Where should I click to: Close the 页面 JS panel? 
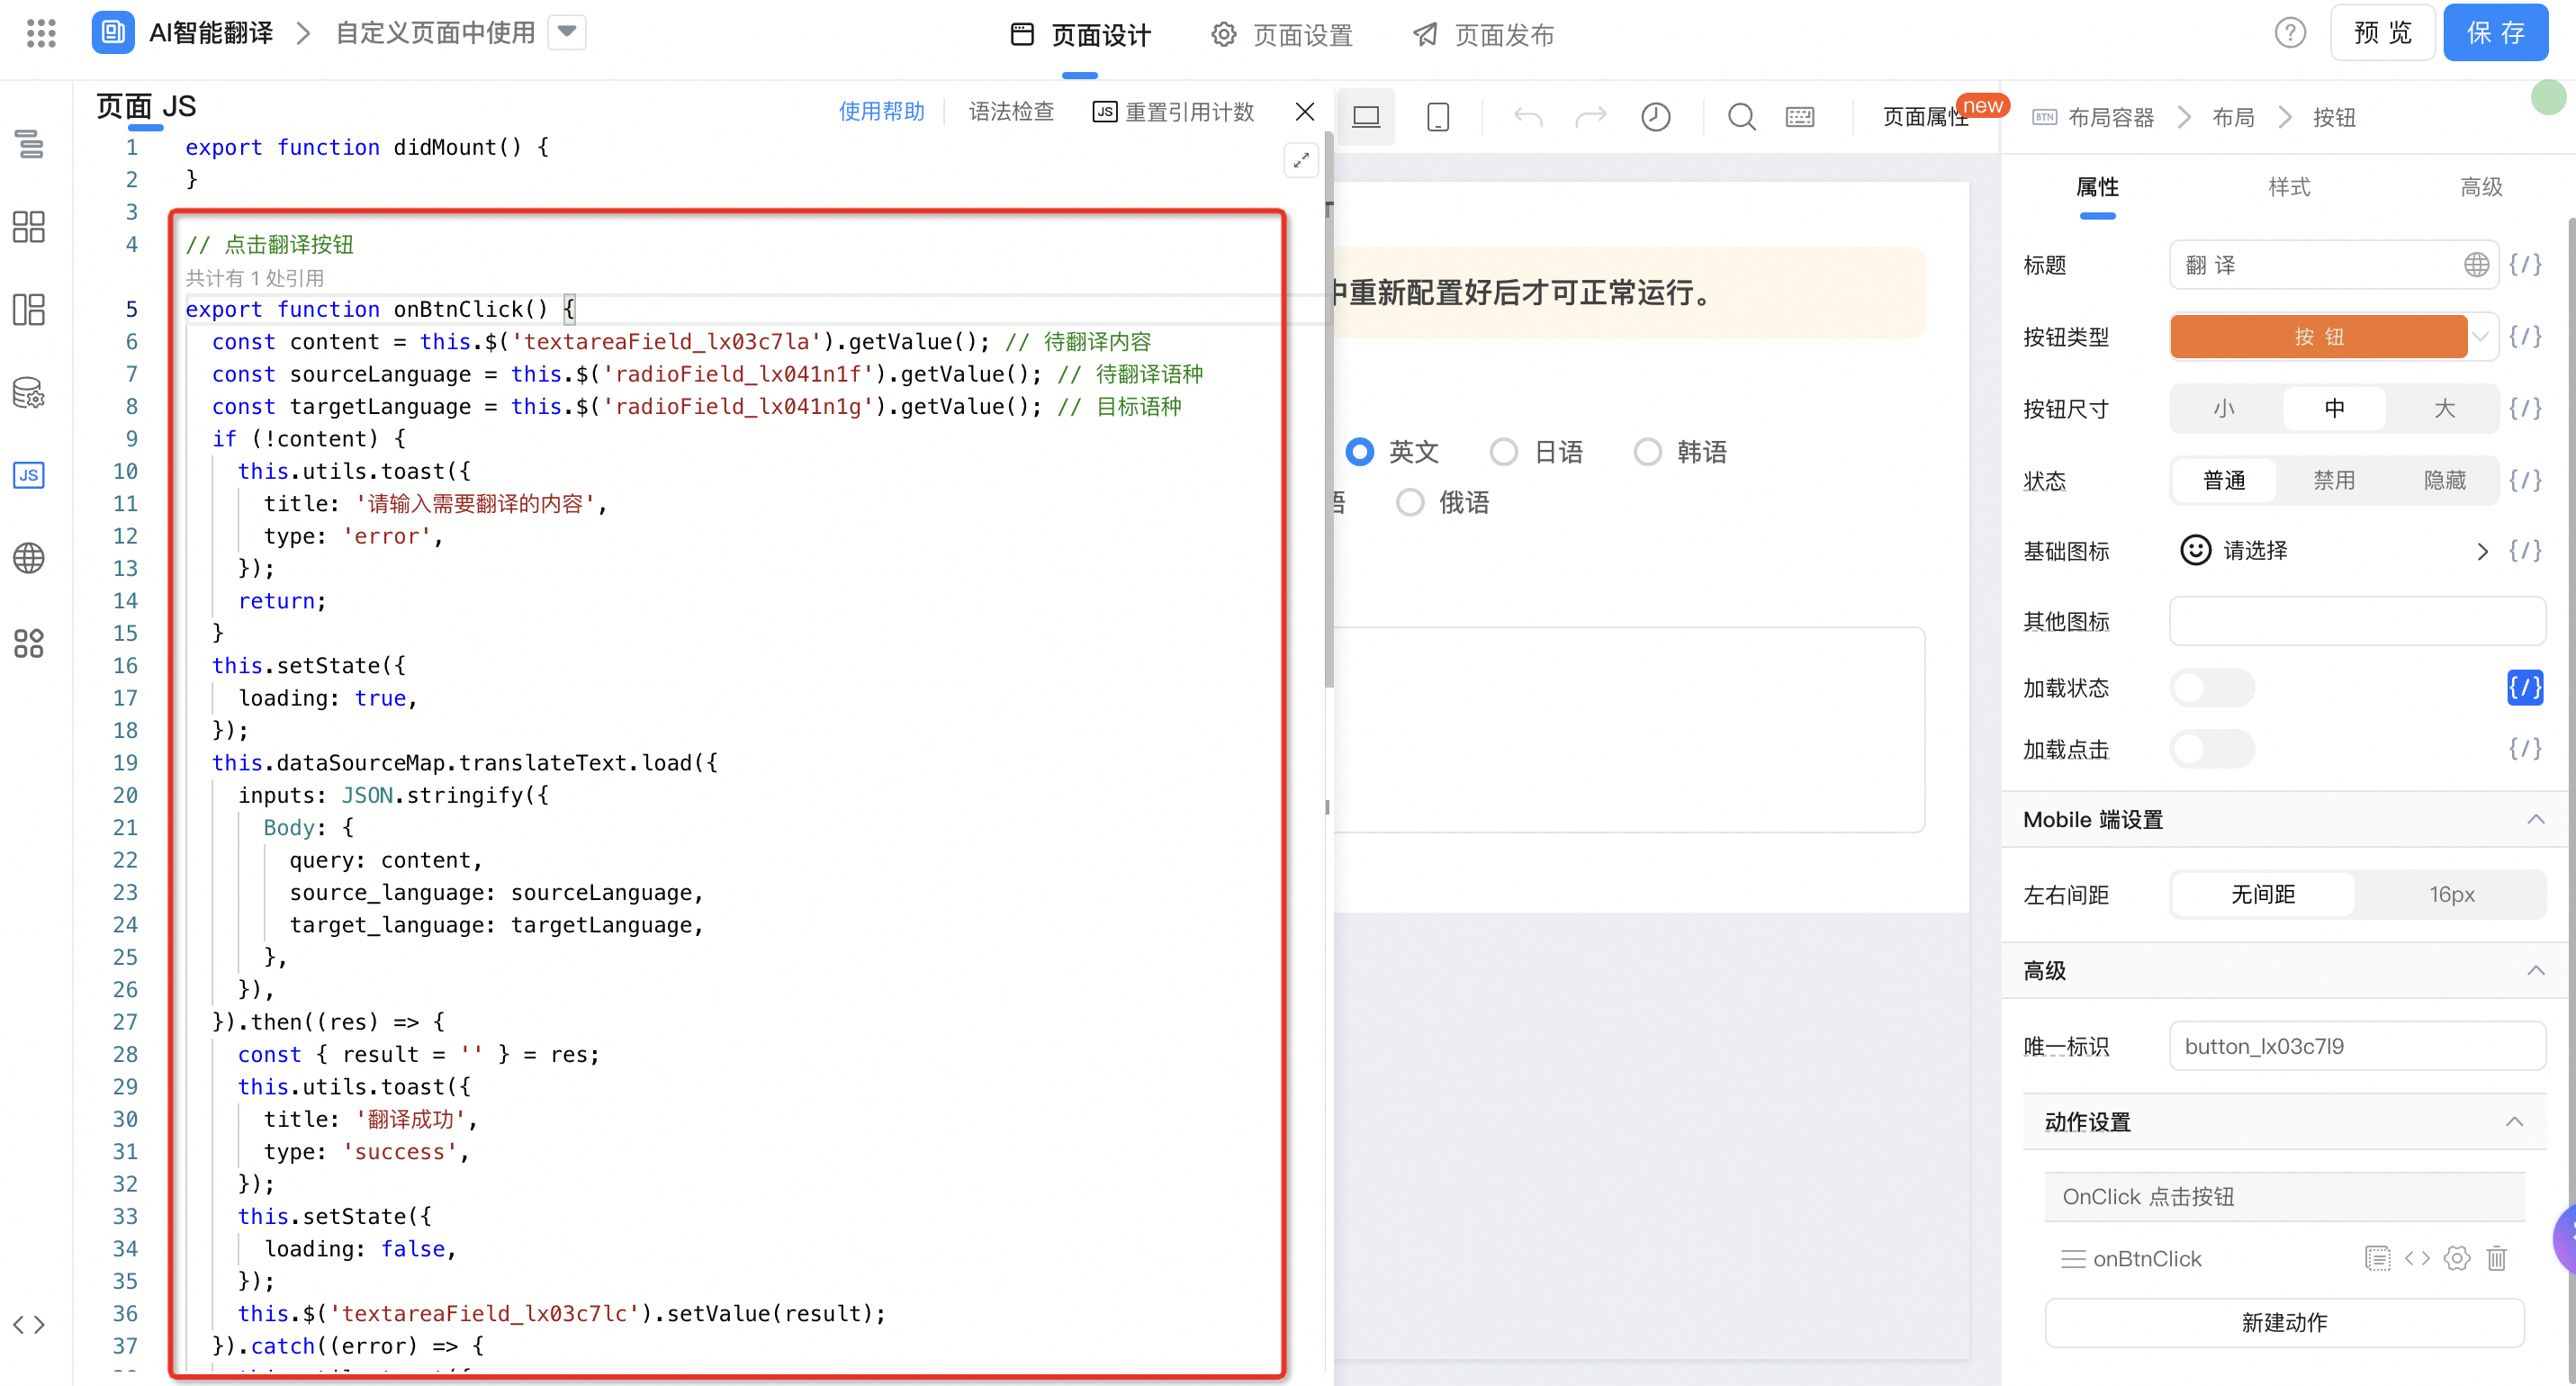pos(1305,111)
